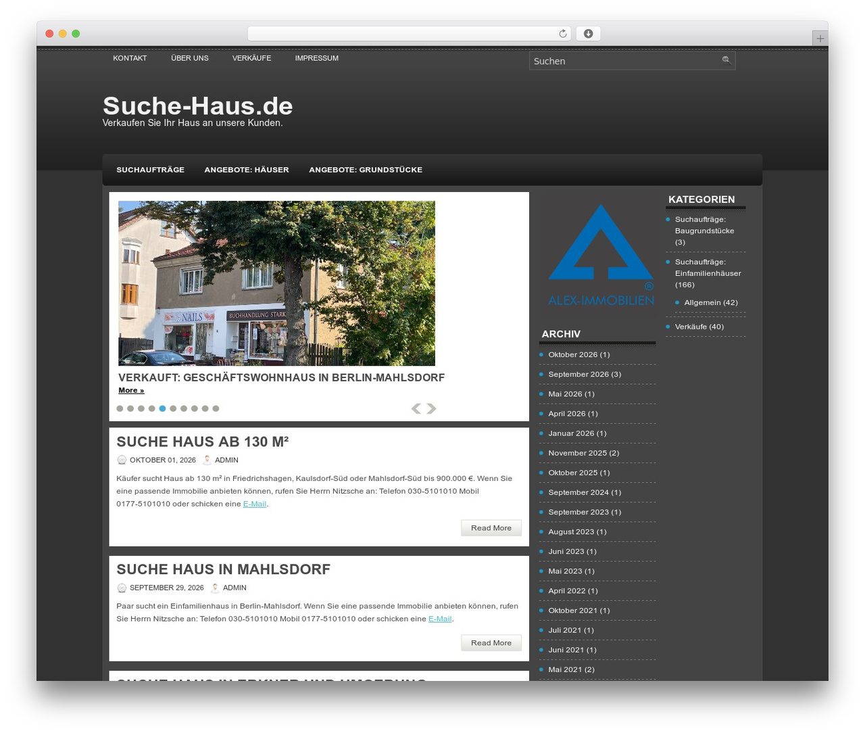Follow the More » link on the slide
865x733 pixels.
point(131,390)
